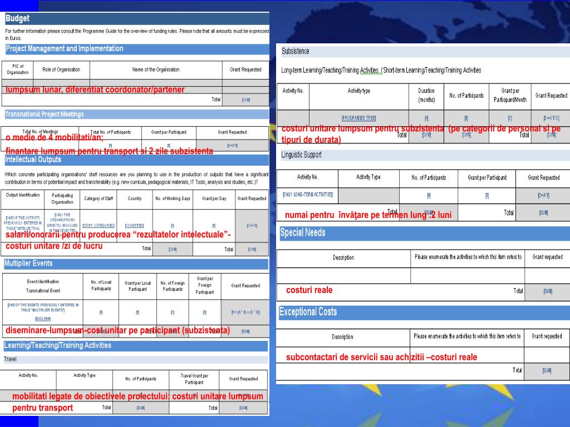The image size is (570, 427).
Task: Click the "Participating Organisation" column header
Action: (x=62, y=198)
